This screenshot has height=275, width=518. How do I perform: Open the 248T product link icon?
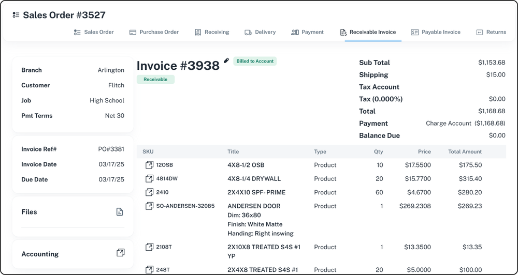pyautogui.click(x=149, y=269)
